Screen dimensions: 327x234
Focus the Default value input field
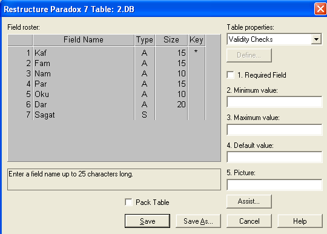(x=274, y=157)
